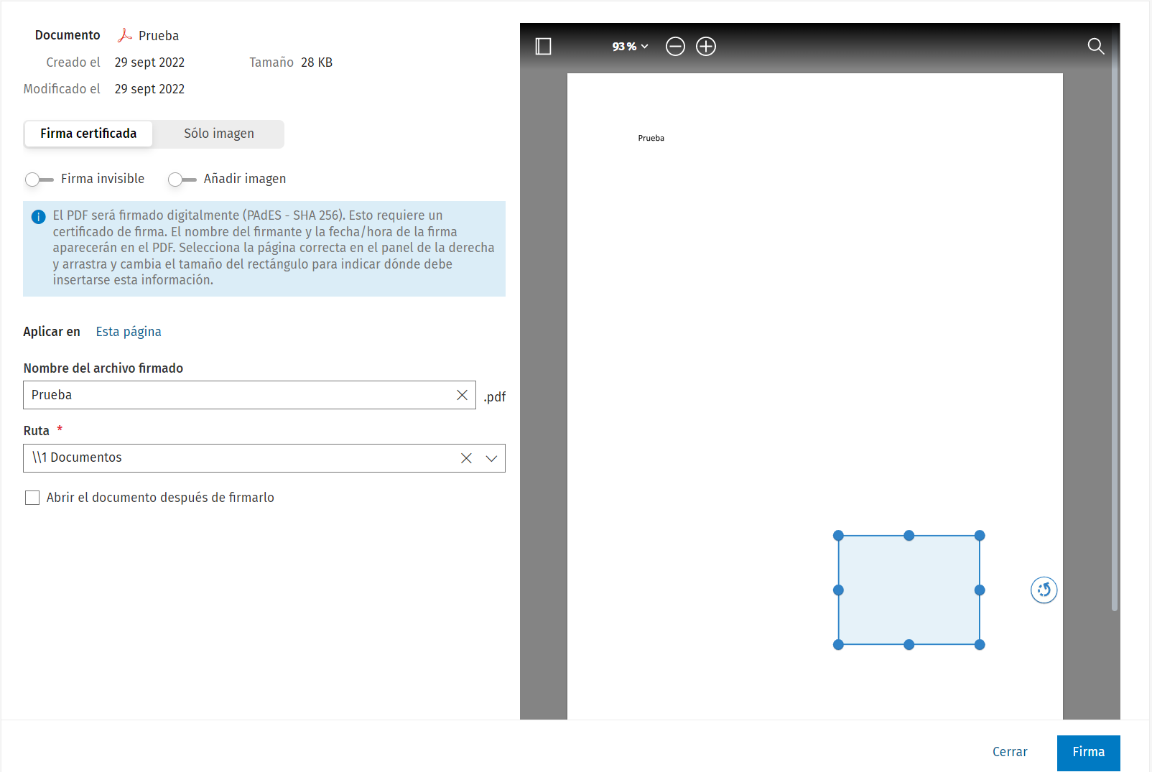Viewport: 1152px width, 772px height.
Task: Clear the signed file name with X
Action: click(462, 395)
